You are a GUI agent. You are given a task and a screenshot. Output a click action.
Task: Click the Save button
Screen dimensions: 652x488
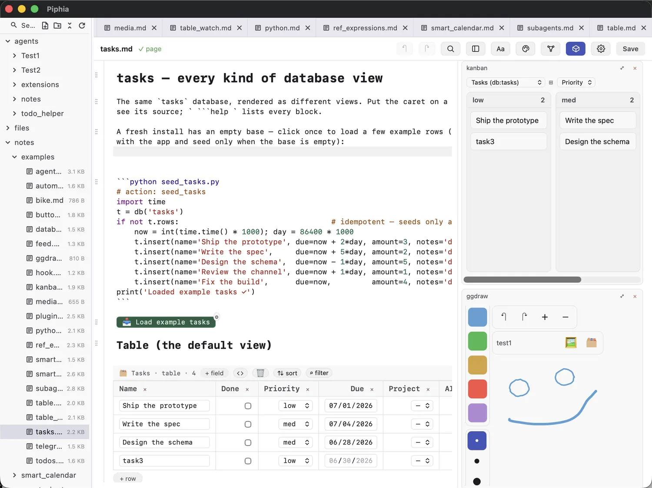pos(630,49)
